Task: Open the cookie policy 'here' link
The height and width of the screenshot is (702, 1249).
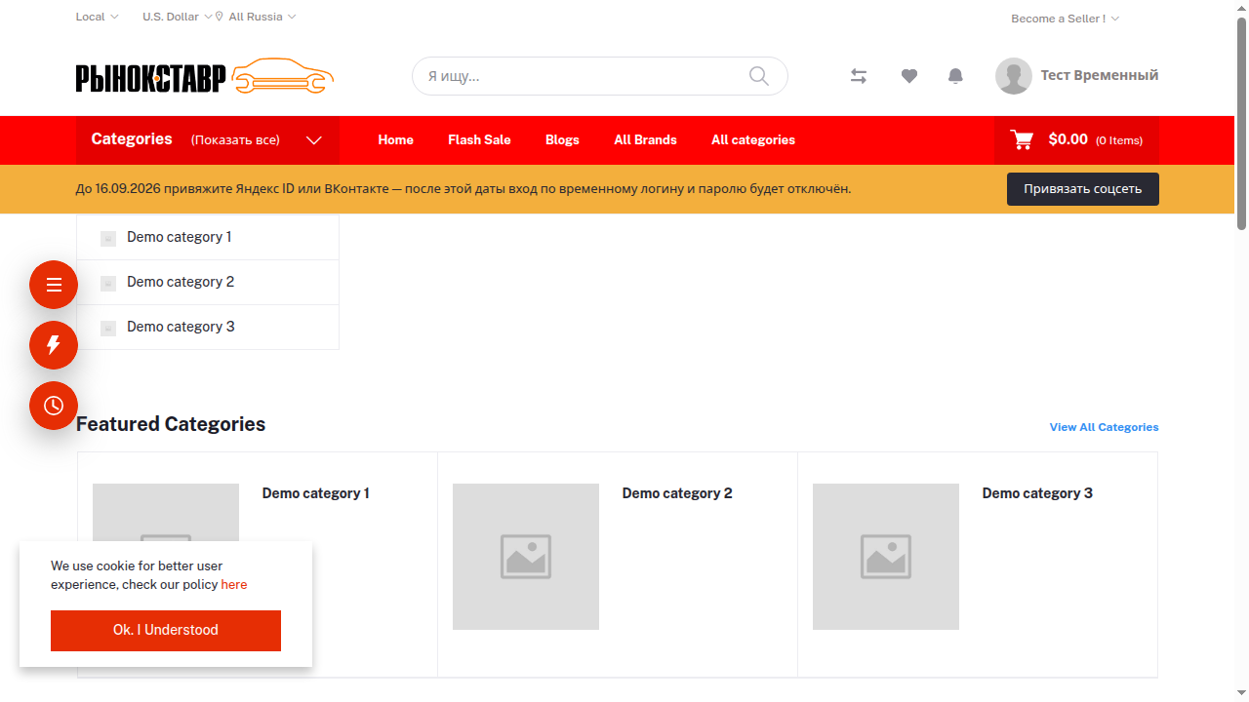Action: [x=234, y=585]
